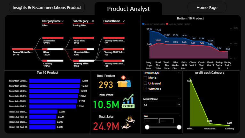Click the Total_Product box and shopping bag icon
This screenshot has height=138, width=245.
pos(124,82)
